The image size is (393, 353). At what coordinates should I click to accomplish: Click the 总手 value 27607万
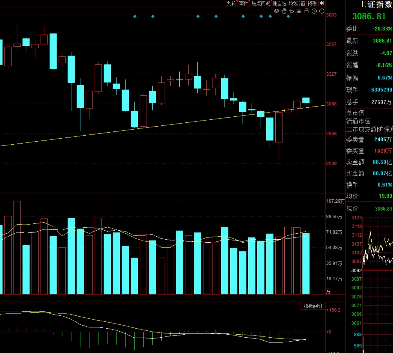coord(382,102)
